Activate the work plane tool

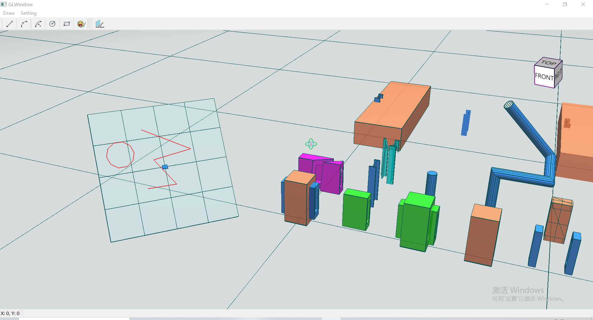(99, 24)
